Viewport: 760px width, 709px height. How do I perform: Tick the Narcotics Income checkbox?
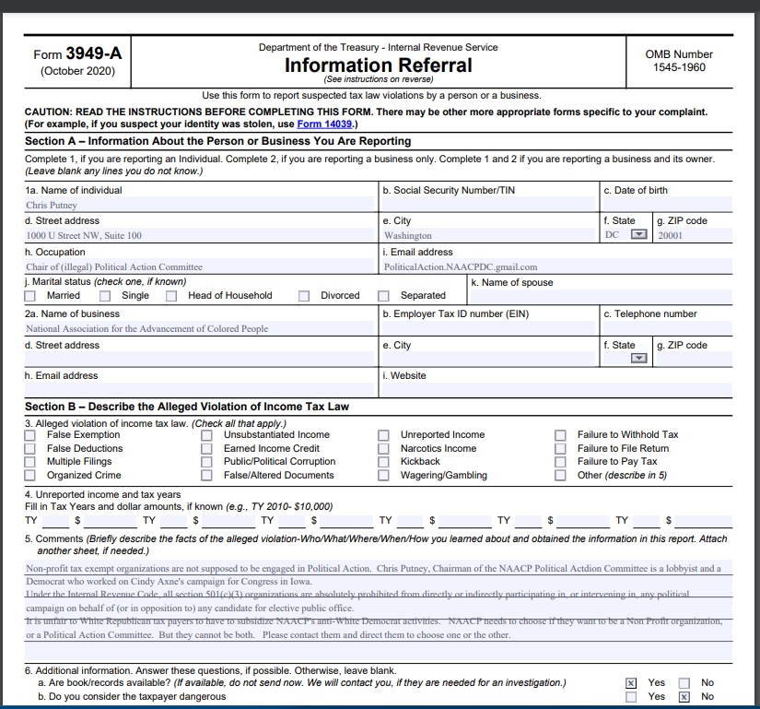[383, 449]
